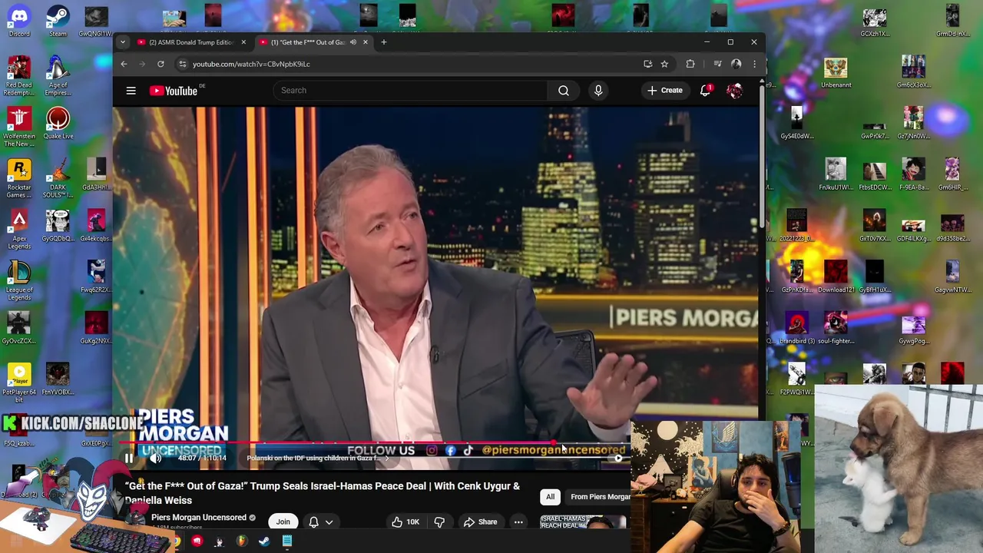Open the 'Israel-Hamas Reach Deal' suggested thumbnail

pos(583,523)
